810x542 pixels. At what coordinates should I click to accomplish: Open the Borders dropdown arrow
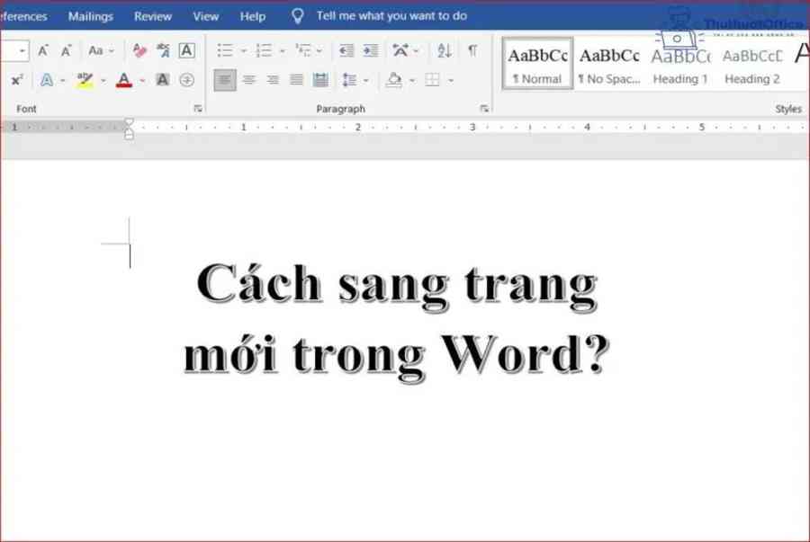click(x=451, y=81)
